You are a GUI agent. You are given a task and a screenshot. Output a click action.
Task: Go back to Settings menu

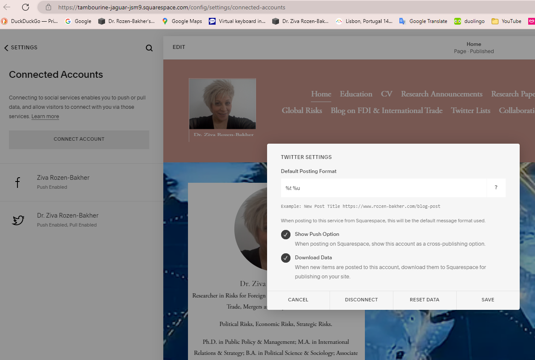21,48
